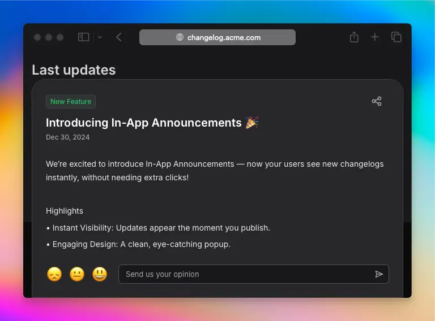Send opinion with paper plane icon
The width and height of the screenshot is (435, 321).
click(379, 274)
